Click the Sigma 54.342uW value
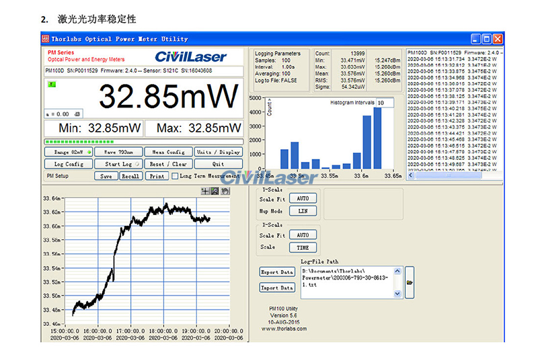 pos(352,87)
